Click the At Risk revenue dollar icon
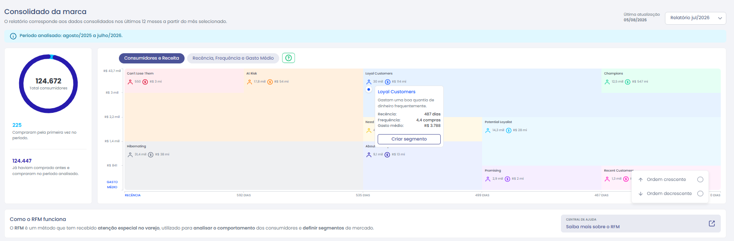The height and width of the screenshot is (241, 734). tap(270, 82)
